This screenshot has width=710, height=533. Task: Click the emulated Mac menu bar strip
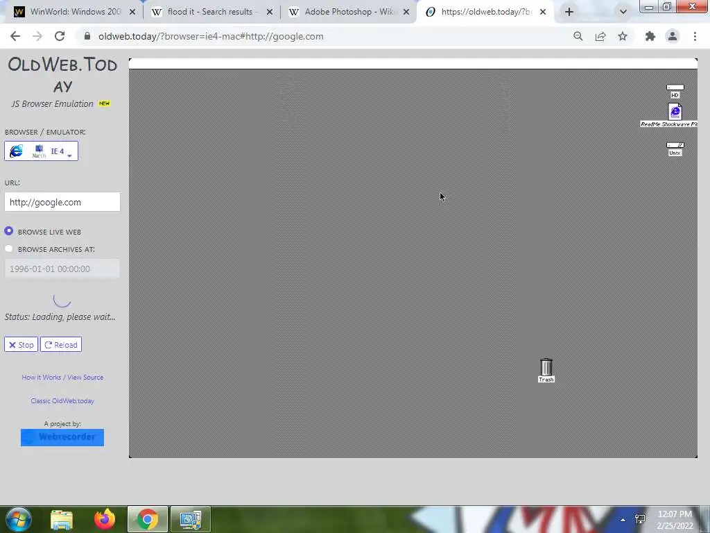click(x=413, y=63)
